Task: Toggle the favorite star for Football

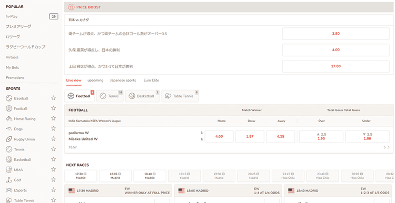Action: [53, 108]
